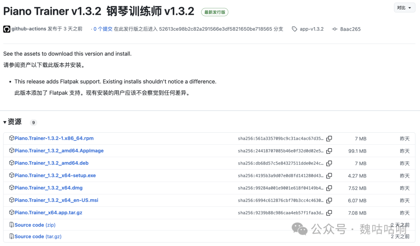Copy the sha256 hash for the .rpm file
Image resolution: width=420 pixels, height=246 pixels.
coord(329,139)
